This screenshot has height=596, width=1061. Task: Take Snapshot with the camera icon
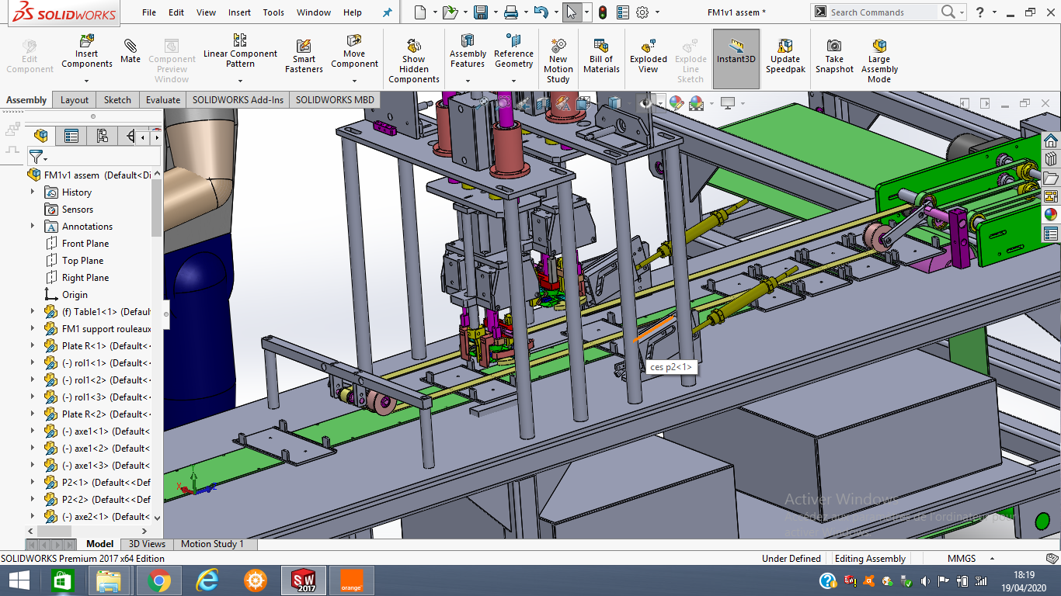[834, 57]
